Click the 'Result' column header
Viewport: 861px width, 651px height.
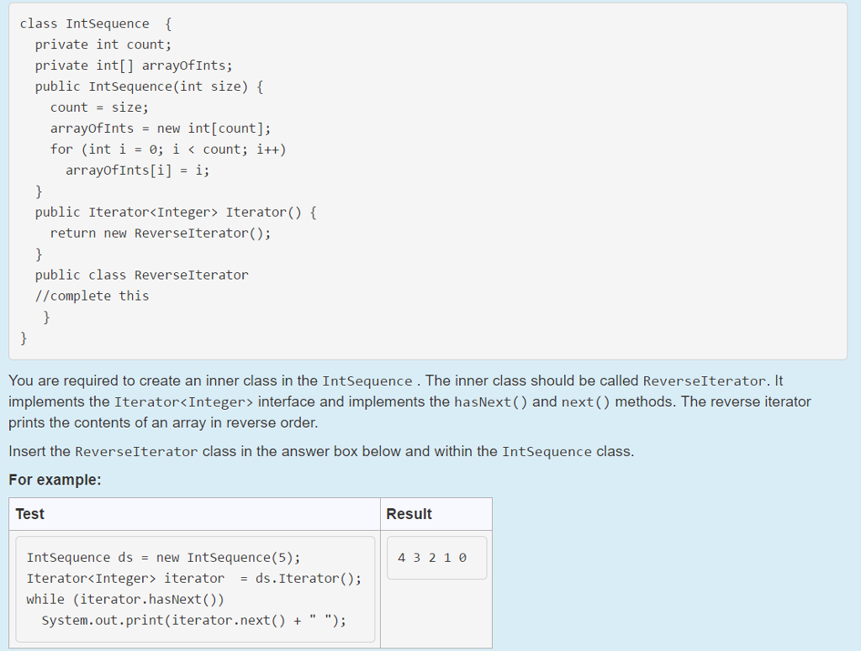point(409,514)
